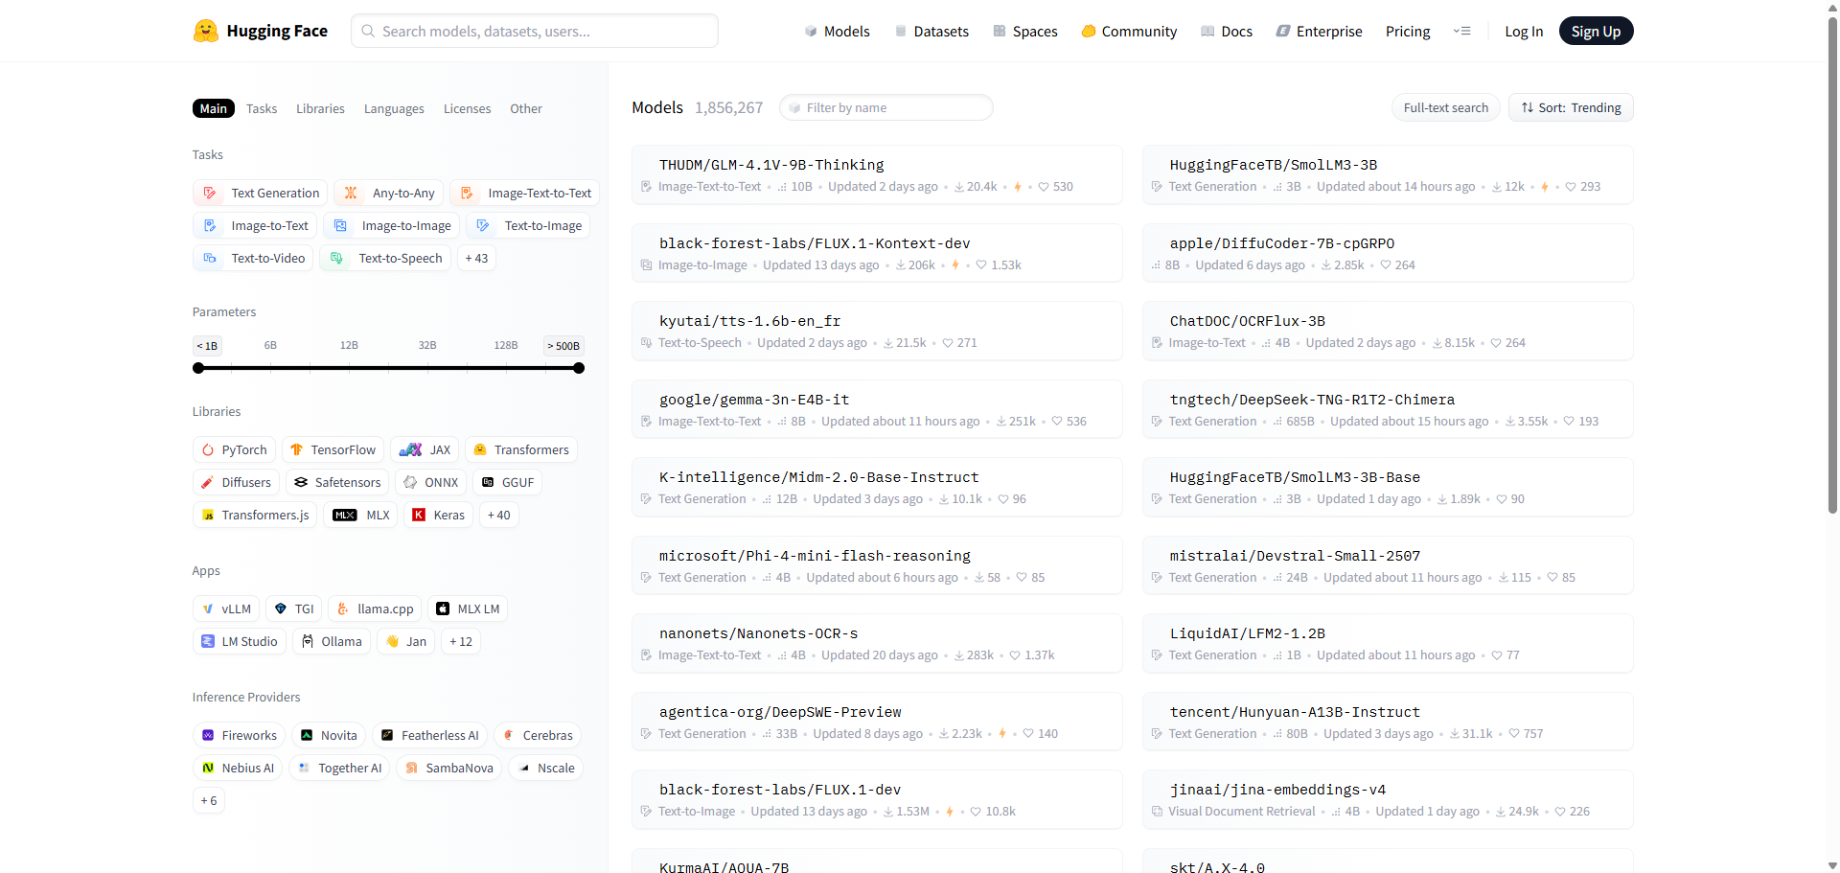1840x873 pixels.
Task: Toggle the Text Generation task filter
Action: [260, 193]
